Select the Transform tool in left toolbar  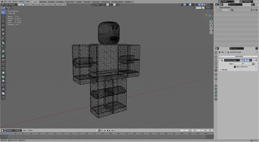coord(3,33)
